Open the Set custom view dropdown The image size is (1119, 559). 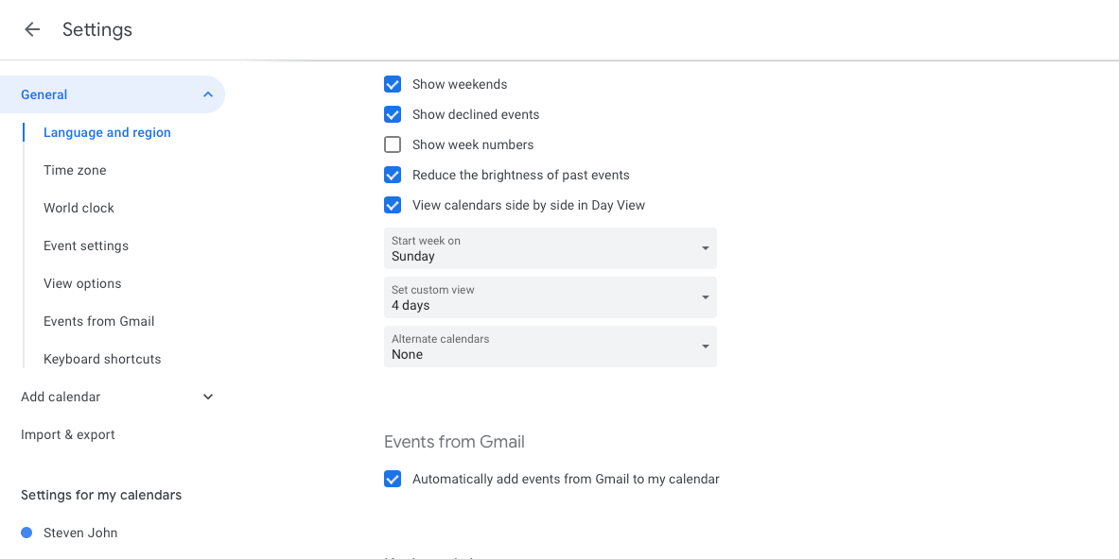click(550, 297)
